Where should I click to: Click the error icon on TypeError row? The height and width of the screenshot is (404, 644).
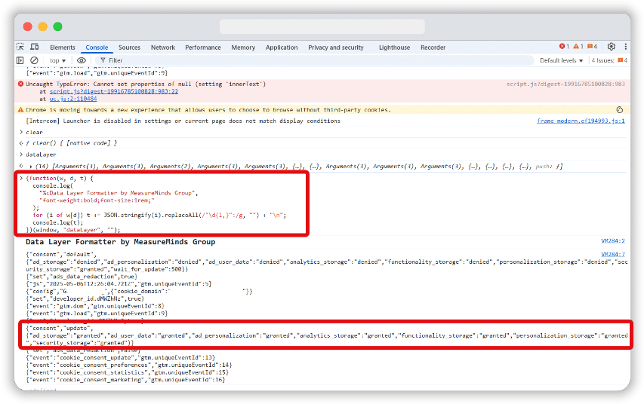(x=20, y=84)
